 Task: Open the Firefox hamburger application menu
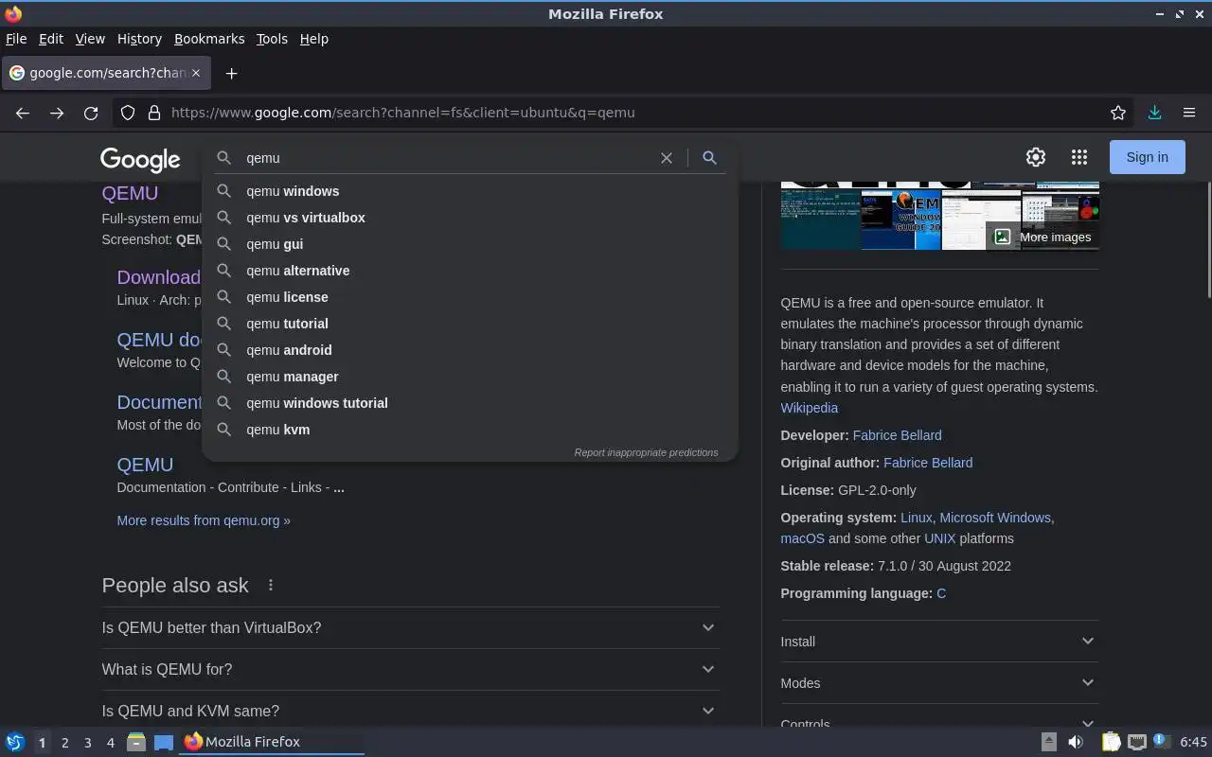[x=1189, y=113]
